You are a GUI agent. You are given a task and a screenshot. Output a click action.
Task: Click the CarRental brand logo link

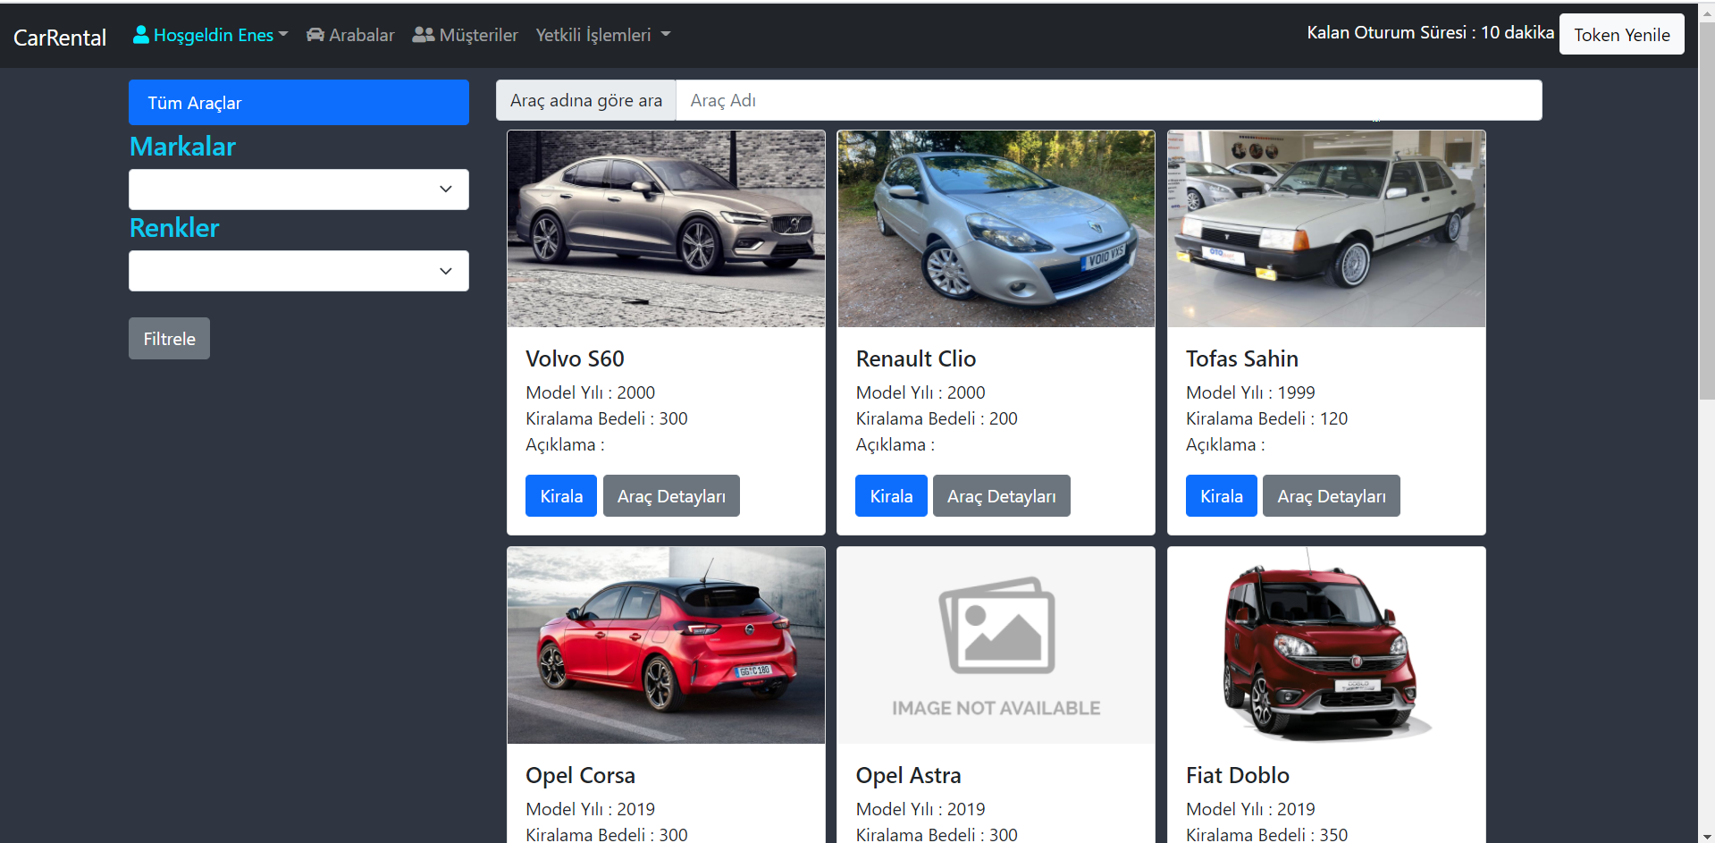pyautogui.click(x=60, y=38)
